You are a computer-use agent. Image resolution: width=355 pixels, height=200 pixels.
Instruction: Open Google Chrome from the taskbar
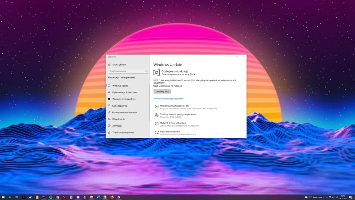[58, 197]
